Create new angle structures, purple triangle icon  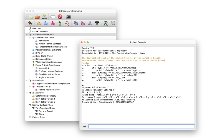coord(90,23)
